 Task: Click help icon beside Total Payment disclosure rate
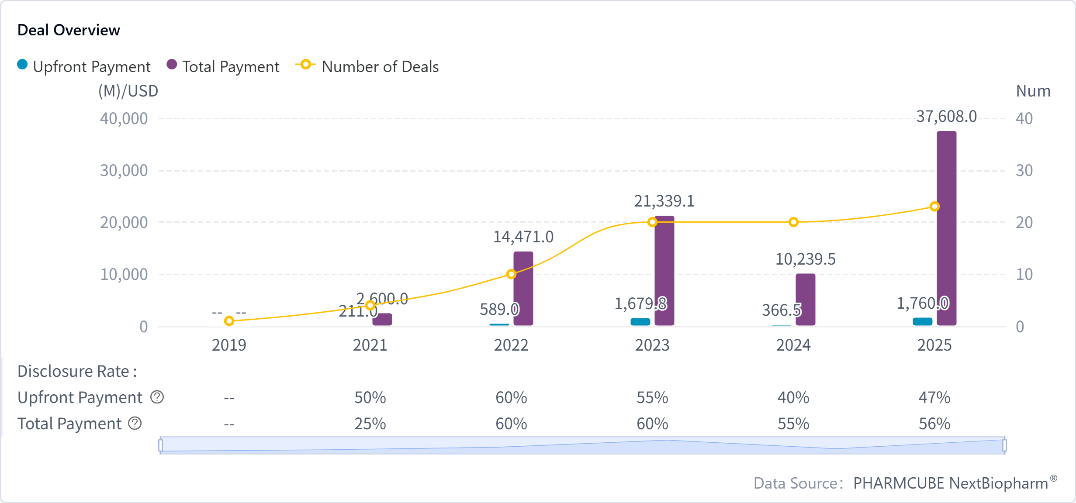(x=135, y=424)
